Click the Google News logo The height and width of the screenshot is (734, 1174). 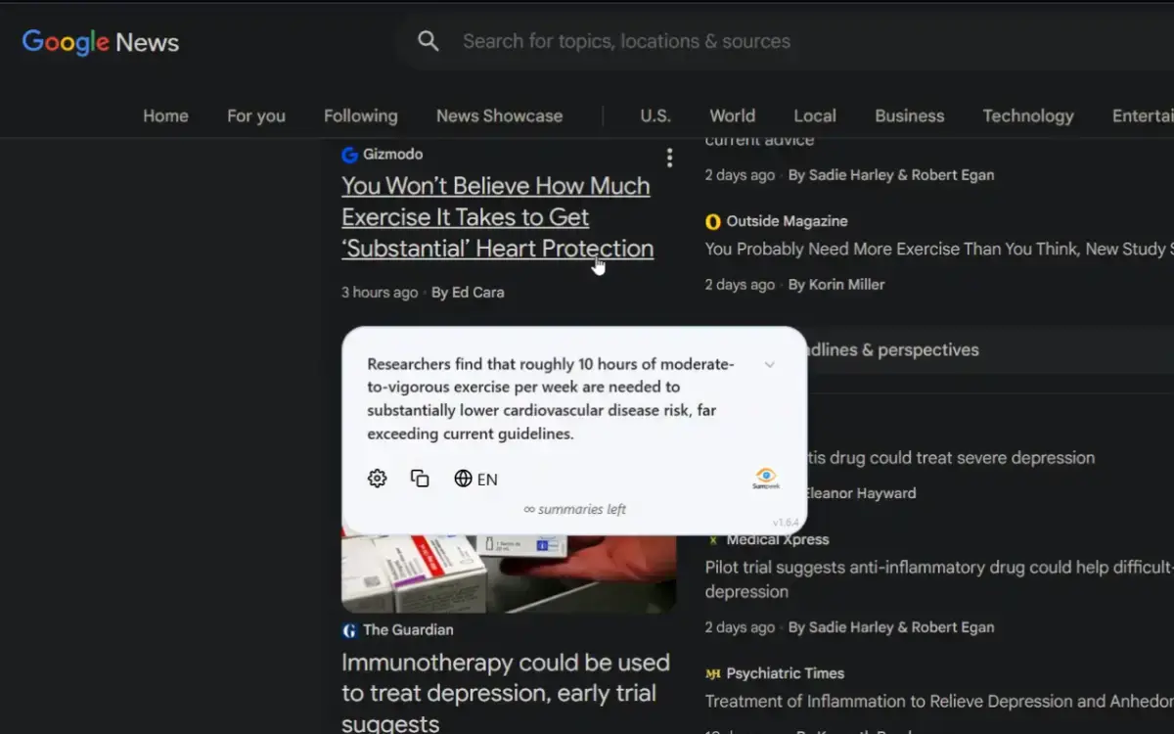101,42
